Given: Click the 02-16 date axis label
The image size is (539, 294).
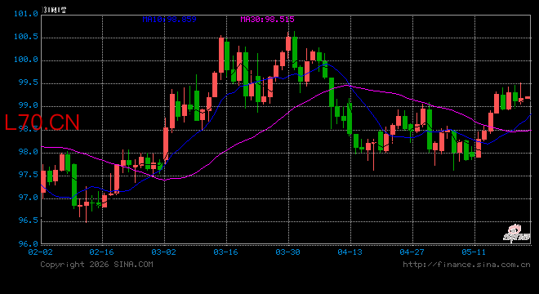Looking at the screenshot, I should coord(101,252).
